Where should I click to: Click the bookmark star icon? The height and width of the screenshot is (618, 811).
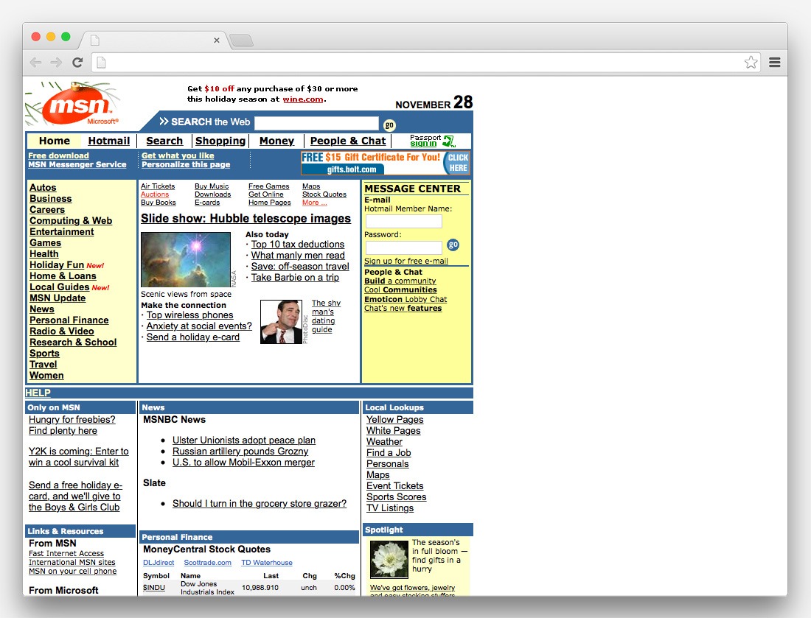pos(751,63)
